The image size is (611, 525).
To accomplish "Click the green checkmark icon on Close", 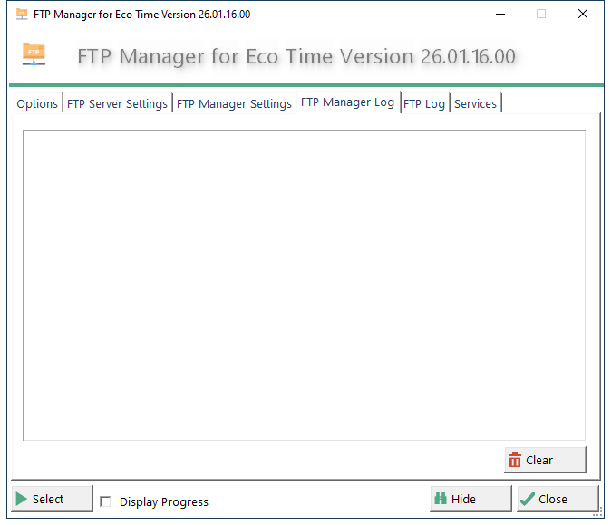I will tap(528, 499).
